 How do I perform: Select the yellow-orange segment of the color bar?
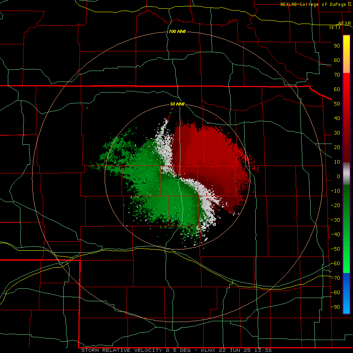(x=346, y=54)
